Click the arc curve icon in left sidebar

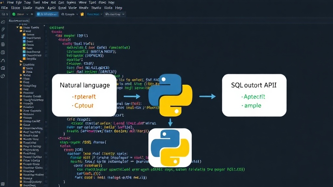tap(3, 60)
